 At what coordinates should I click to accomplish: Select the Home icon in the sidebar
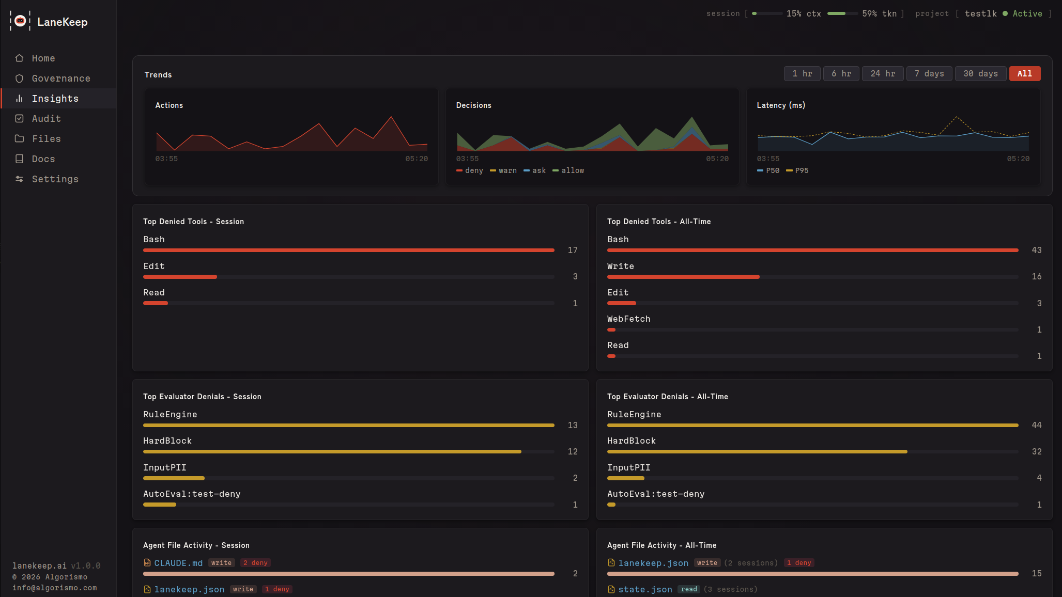click(x=19, y=58)
